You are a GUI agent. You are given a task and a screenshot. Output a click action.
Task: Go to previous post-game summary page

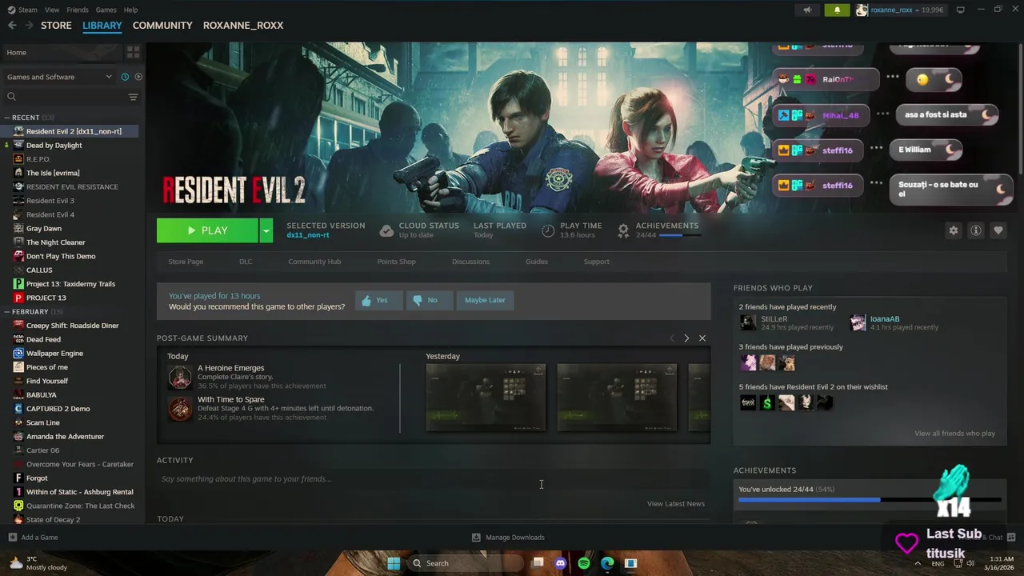(x=672, y=338)
